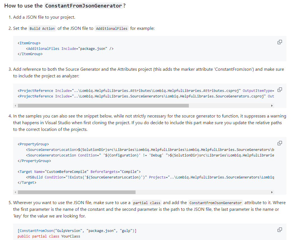Click the MSBuild Condition code line

click(150, 177)
